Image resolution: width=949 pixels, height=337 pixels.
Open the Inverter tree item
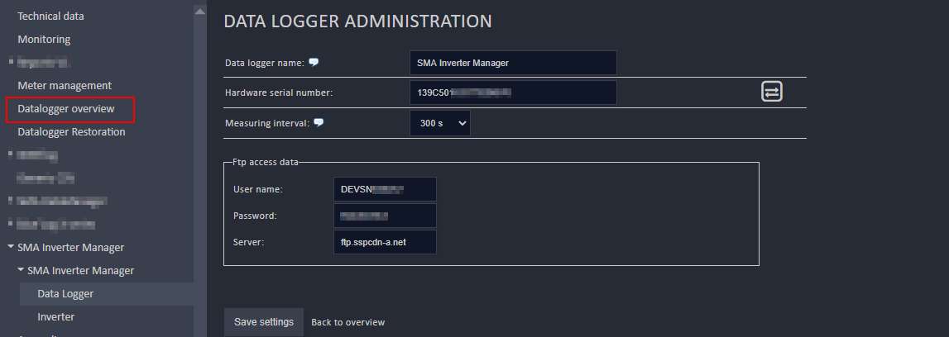pyautogui.click(x=55, y=316)
